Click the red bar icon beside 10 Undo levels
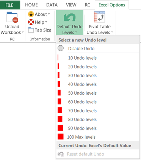Viewport: 141px width, 160px height. pyautogui.click(x=58, y=57)
